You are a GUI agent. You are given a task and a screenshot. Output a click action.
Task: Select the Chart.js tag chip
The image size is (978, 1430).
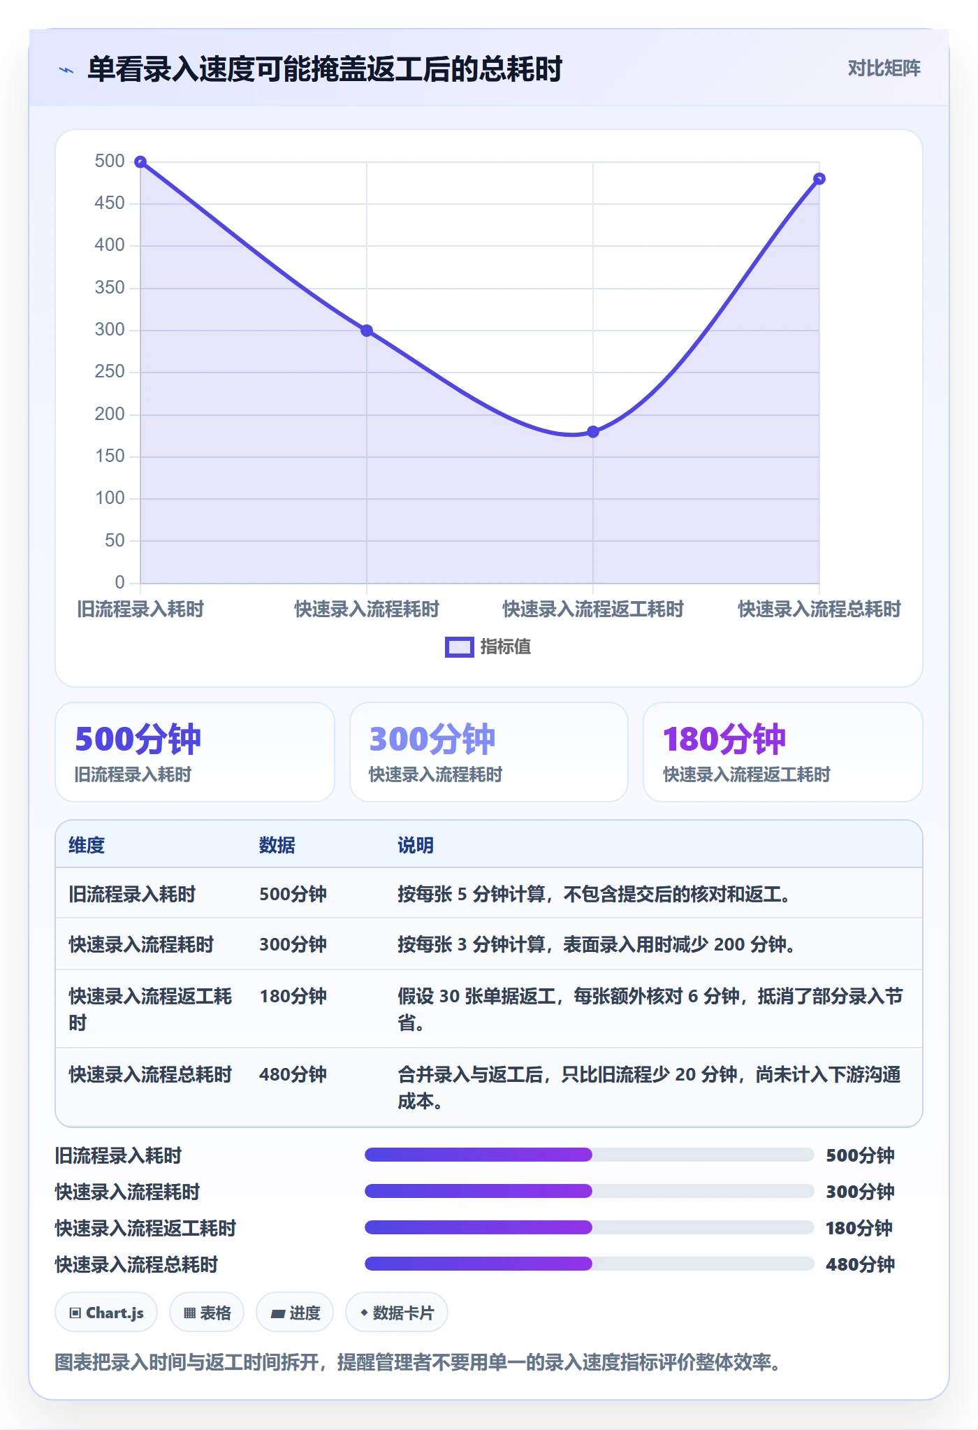(x=106, y=1313)
